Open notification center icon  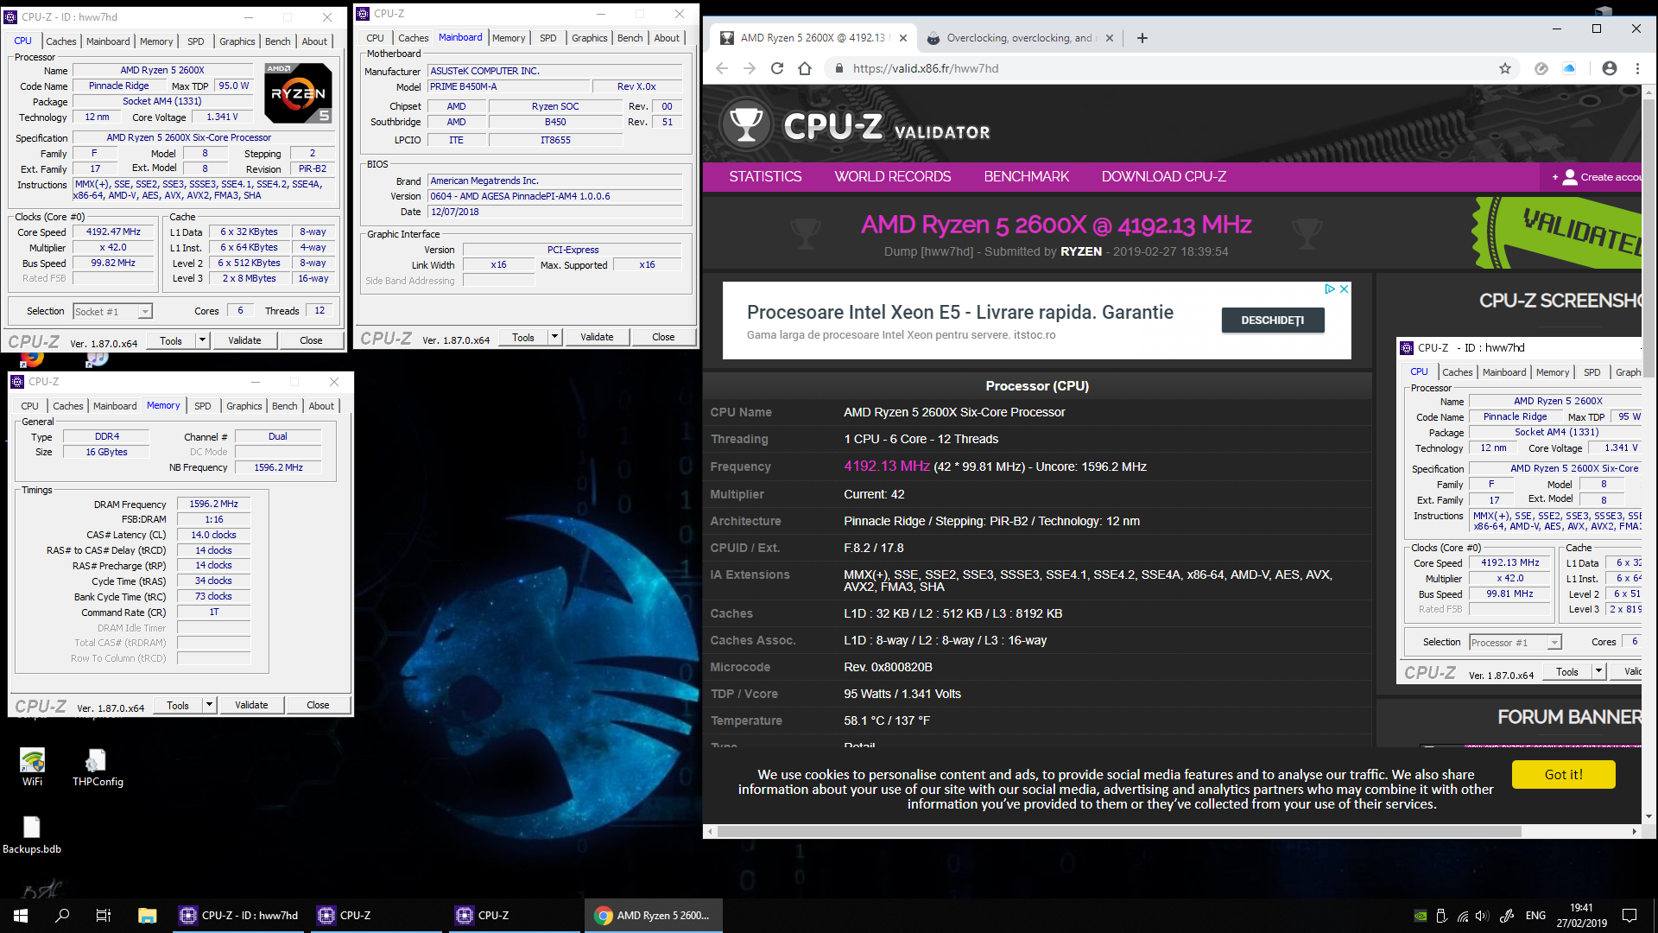(x=1630, y=916)
